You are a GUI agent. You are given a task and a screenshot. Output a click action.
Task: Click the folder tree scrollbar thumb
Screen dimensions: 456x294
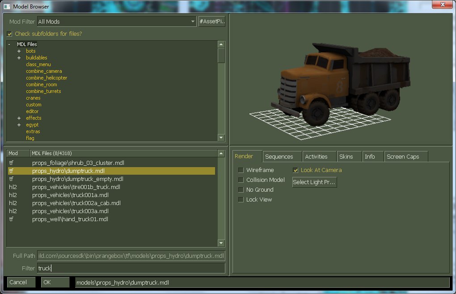pos(221,55)
